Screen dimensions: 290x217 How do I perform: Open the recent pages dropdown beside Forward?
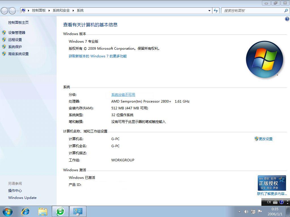click(18, 11)
